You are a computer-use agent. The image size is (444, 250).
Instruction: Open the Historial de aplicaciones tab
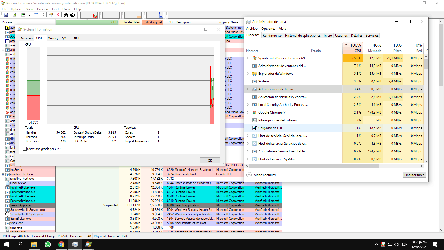click(x=302, y=36)
